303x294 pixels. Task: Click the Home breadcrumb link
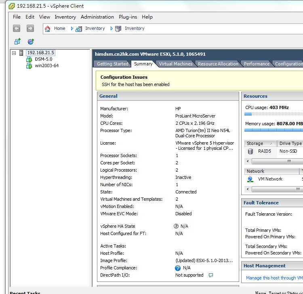[x=59, y=28]
